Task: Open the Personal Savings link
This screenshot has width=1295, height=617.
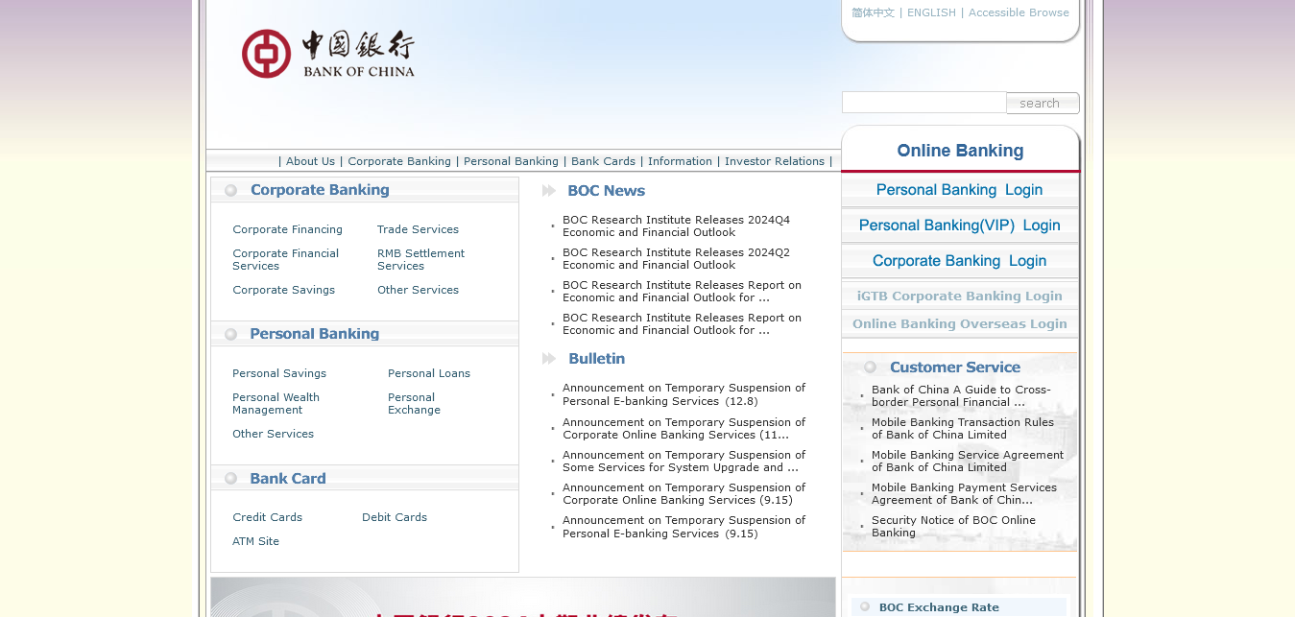Action: pyautogui.click(x=279, y=373)
